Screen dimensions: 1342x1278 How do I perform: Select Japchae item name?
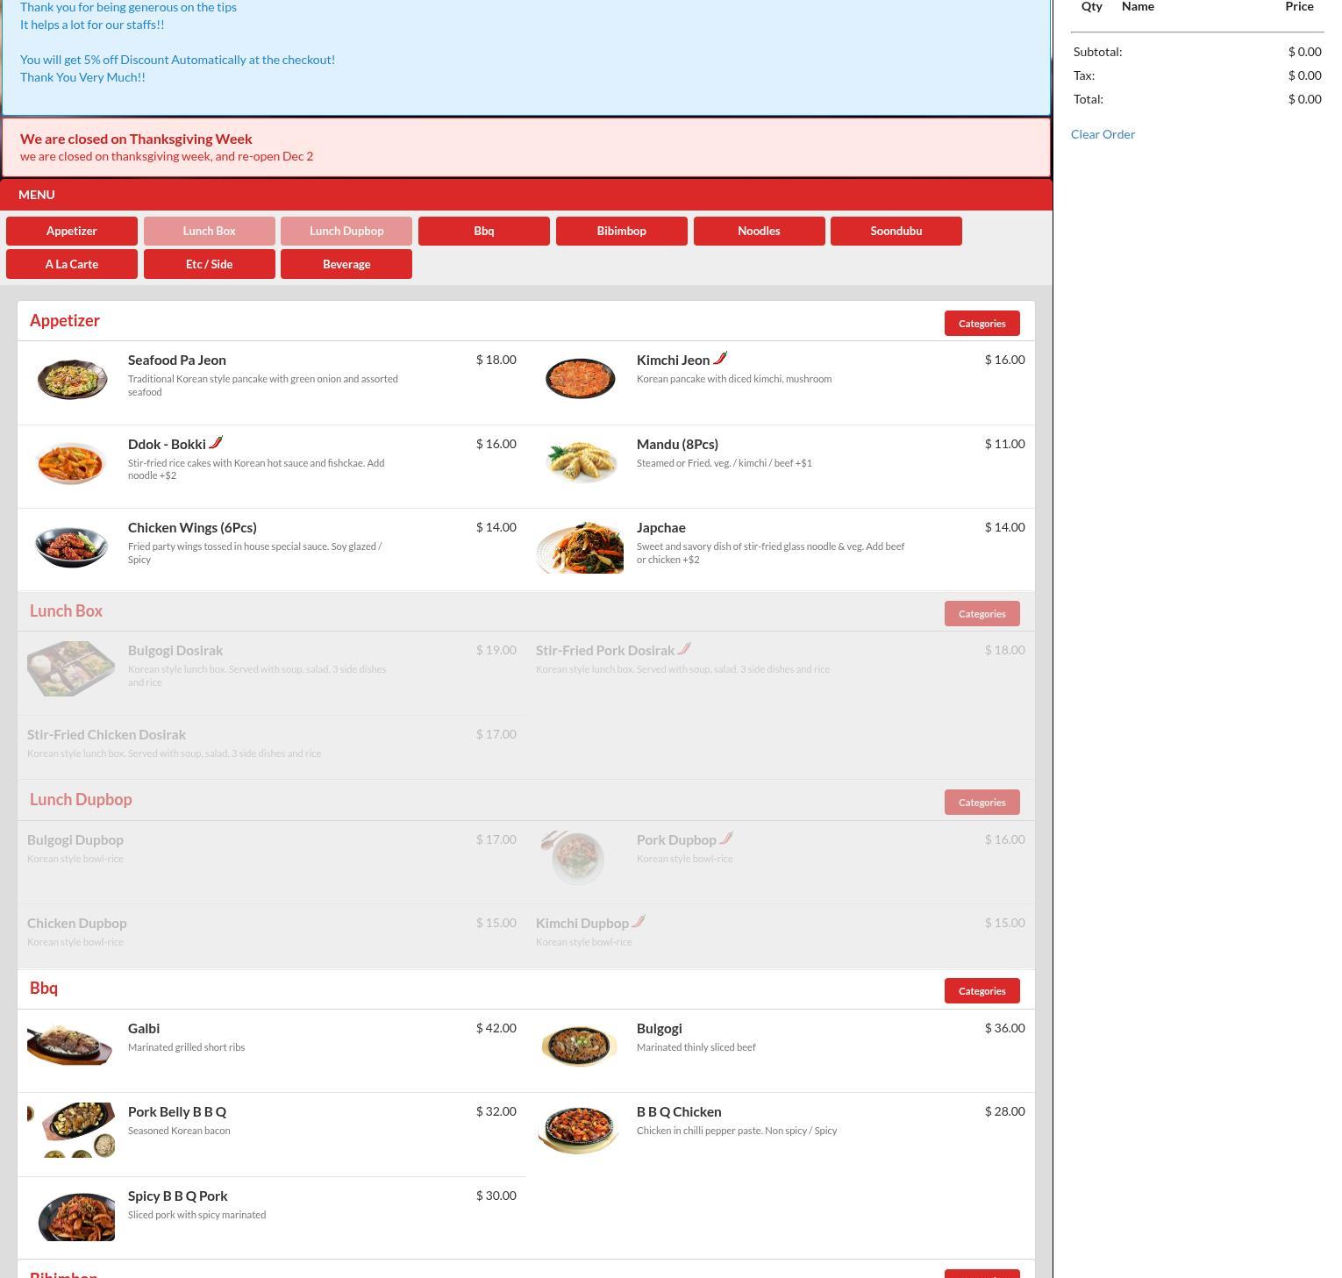point(661,527)
